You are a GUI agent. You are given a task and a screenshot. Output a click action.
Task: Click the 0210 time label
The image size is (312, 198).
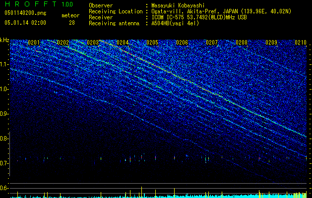(x=301, y=43)
